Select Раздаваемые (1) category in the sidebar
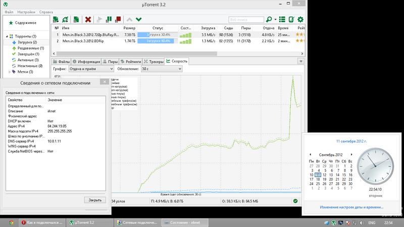This screenshot has height=227, width=404. (x=31, y=48)
